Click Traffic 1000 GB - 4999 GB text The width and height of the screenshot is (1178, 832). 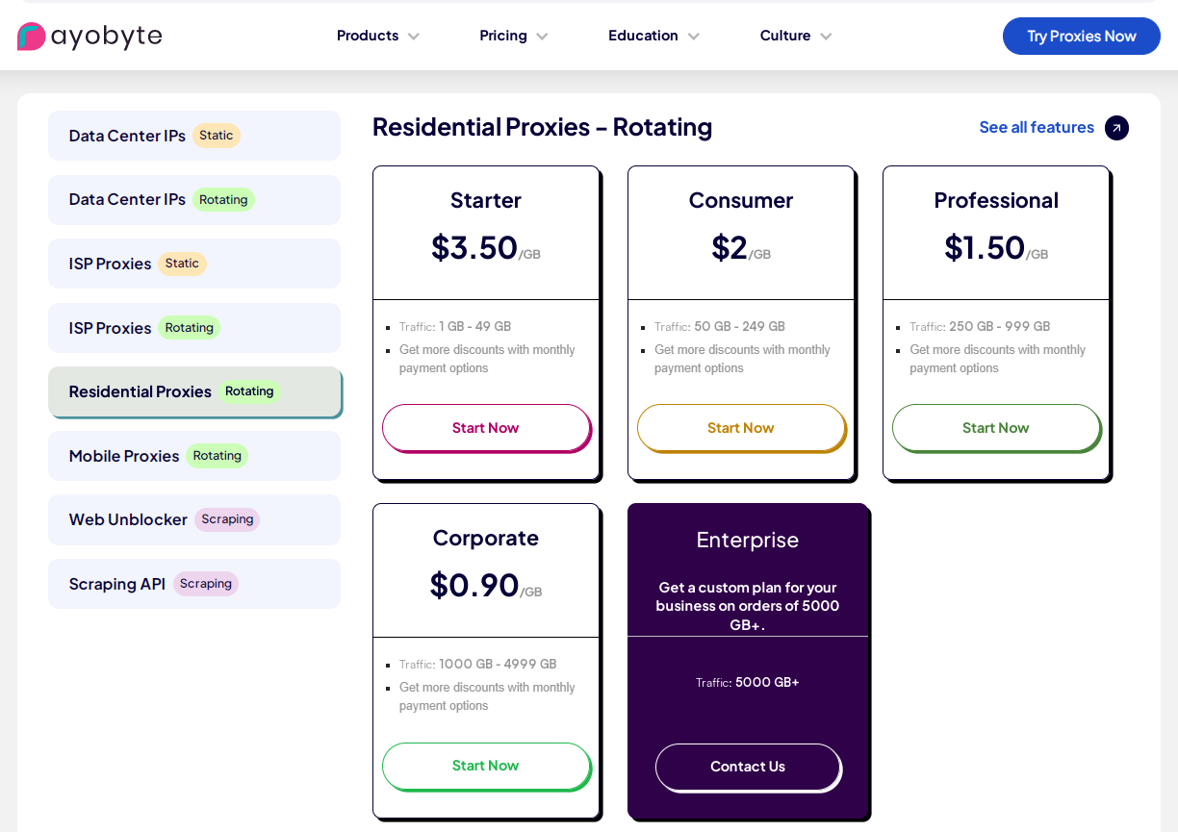pos(478,665)
